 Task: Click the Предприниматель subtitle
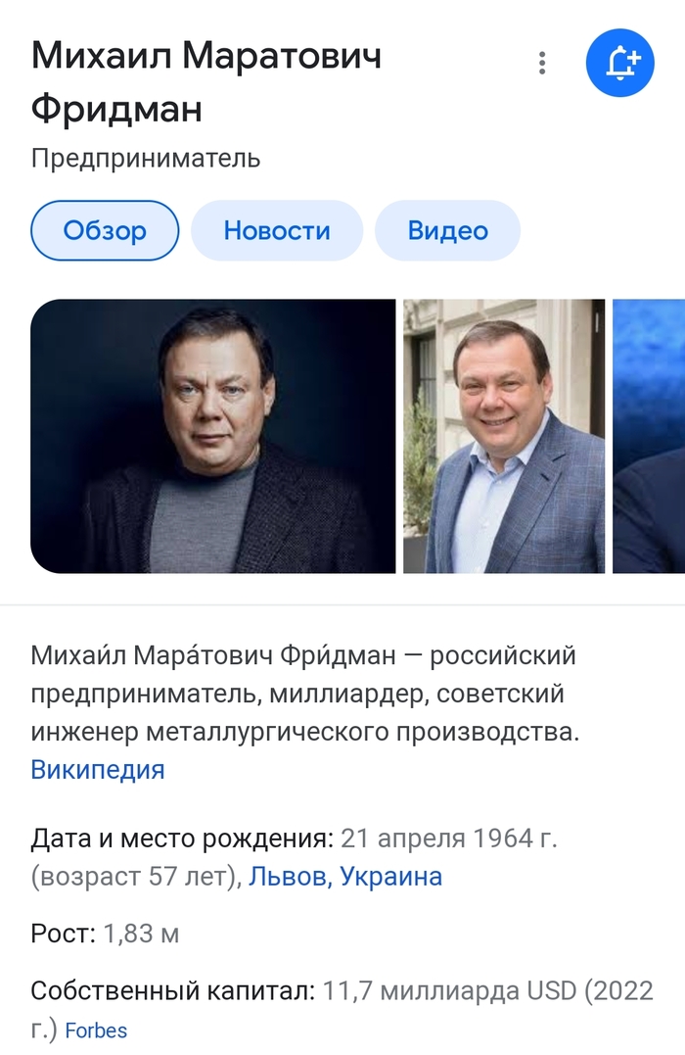(x=146, y=158)
